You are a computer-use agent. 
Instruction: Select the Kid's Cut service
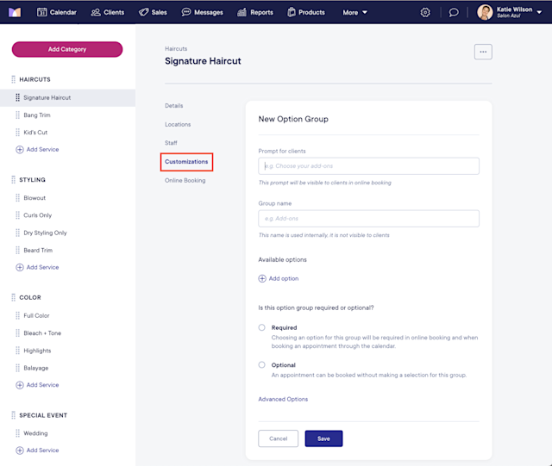(x=35, y=133)
